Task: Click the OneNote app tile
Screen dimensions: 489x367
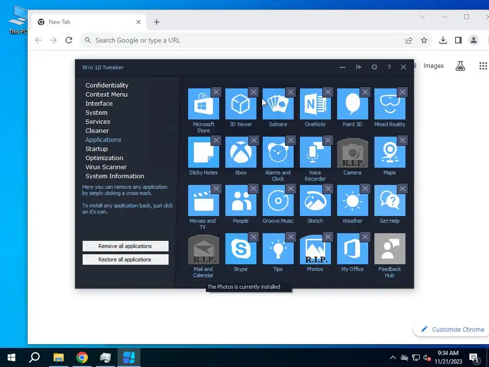Action: 315,104
